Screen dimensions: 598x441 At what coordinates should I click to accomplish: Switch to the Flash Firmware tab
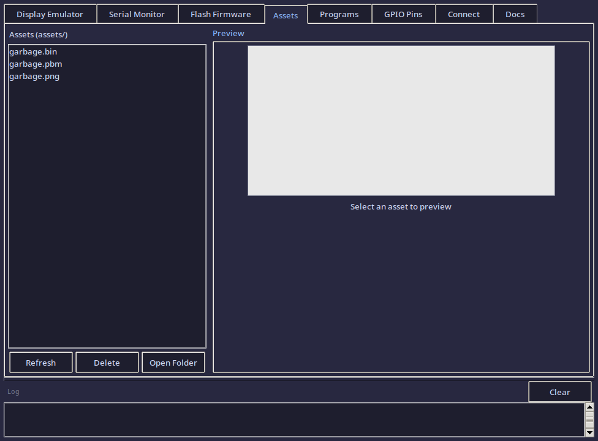pyautogui.click(x=221, y=13)
